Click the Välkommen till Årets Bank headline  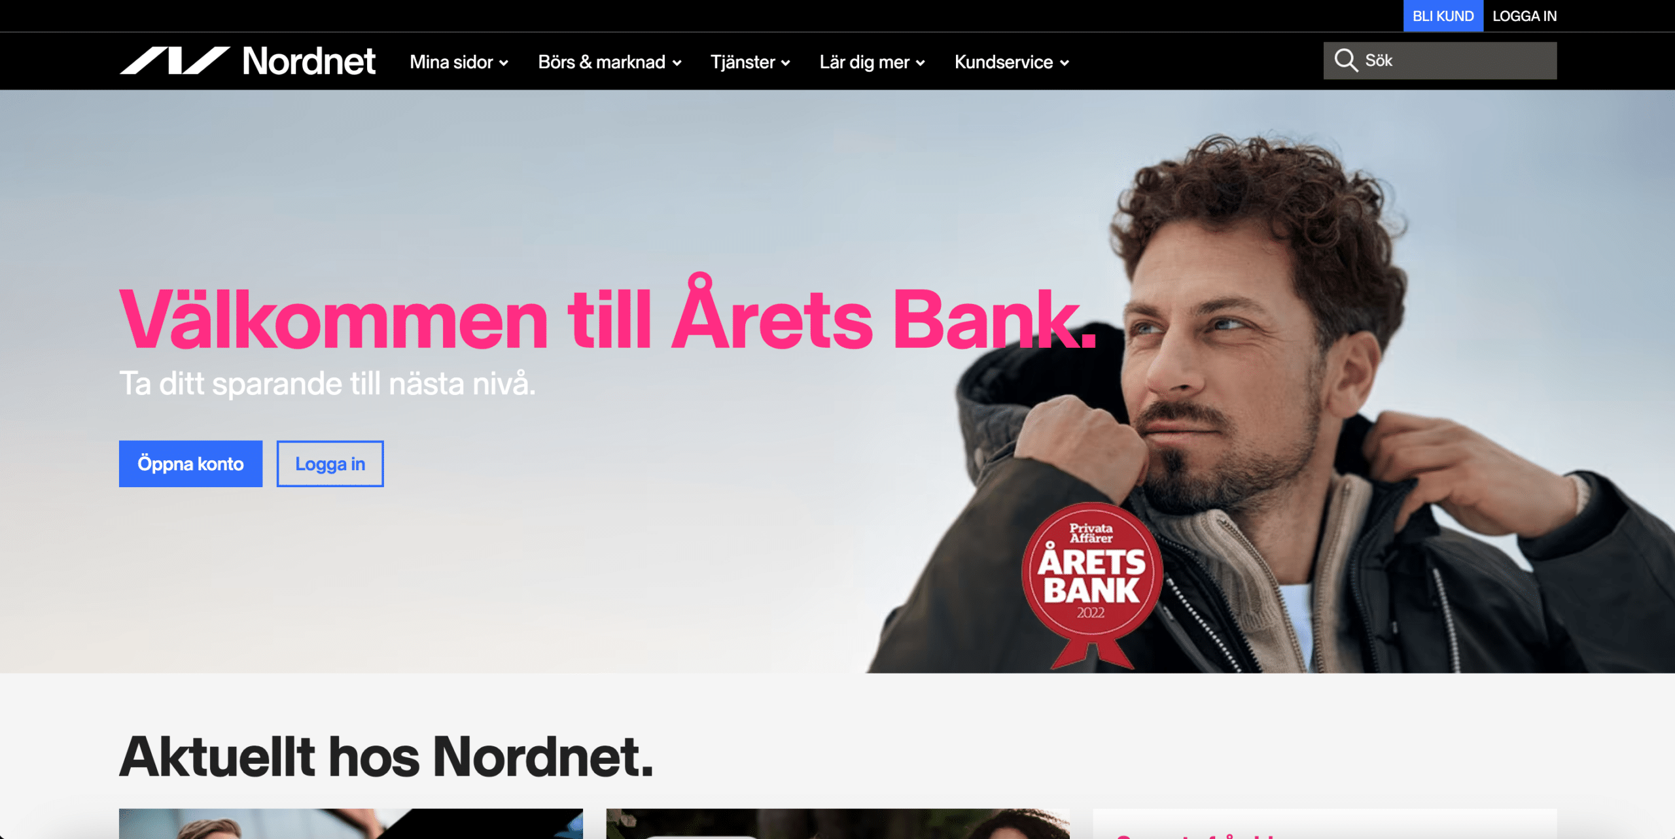coord(608,314)
